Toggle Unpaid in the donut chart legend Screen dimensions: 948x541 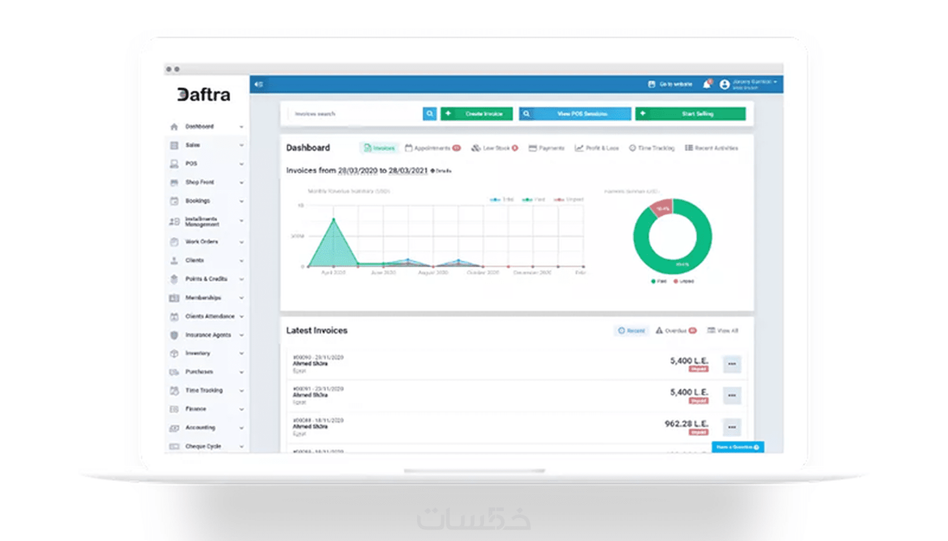(x=684, y=281)
